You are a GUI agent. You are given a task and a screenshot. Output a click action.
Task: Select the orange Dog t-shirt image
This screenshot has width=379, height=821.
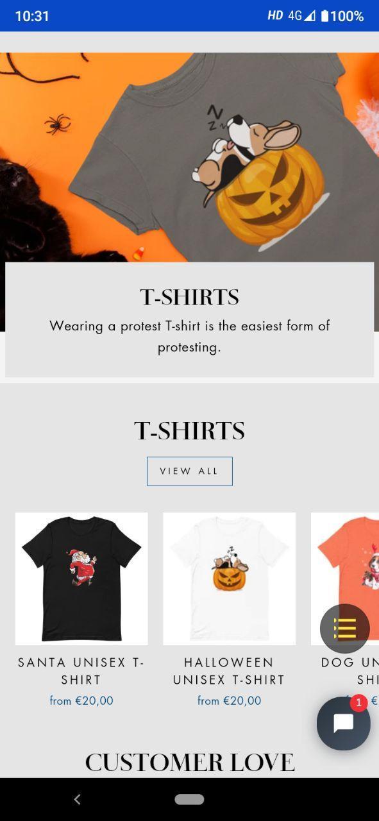tap(345, 579)
